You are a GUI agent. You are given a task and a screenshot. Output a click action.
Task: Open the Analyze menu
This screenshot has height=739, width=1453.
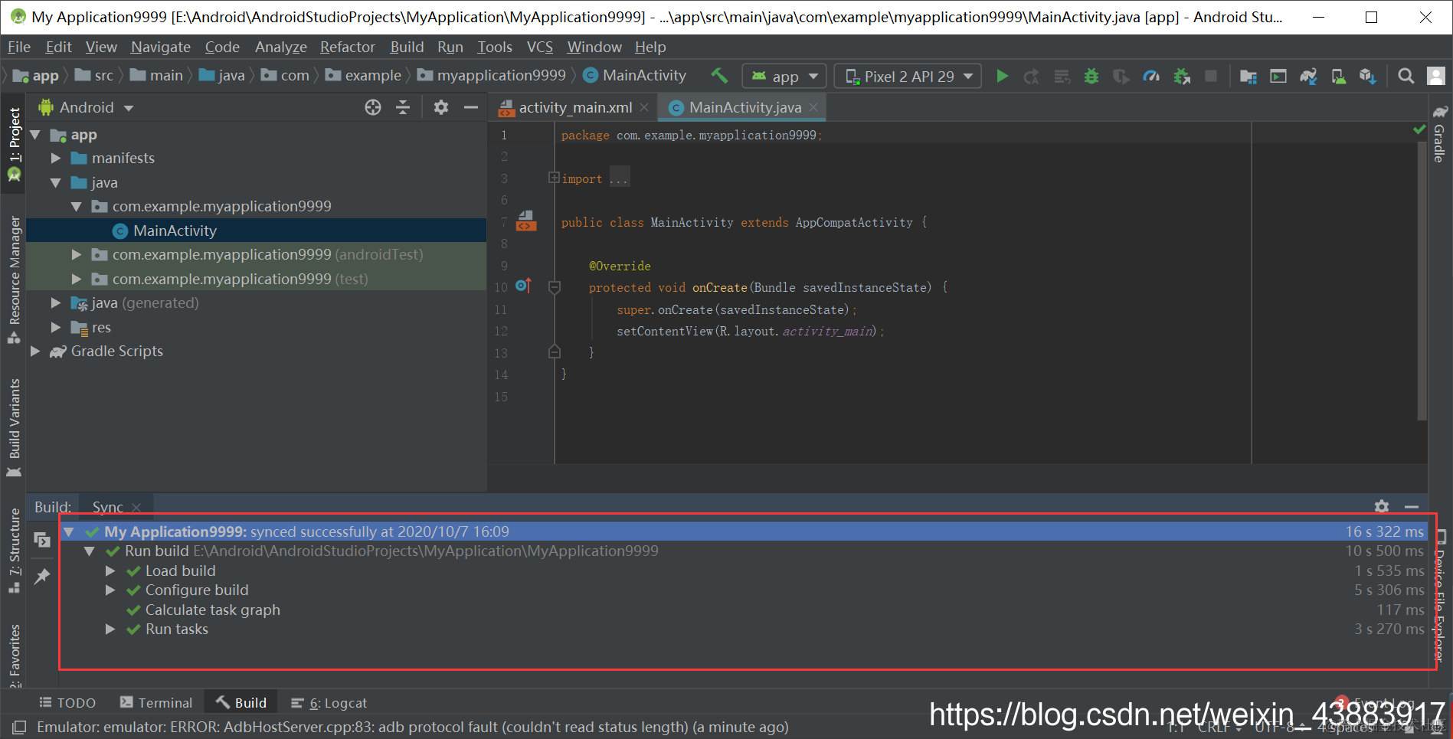point(281,47)
